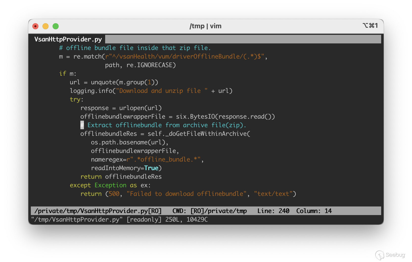The width and height of the screenshot is (412, 262).
Task: Click status line path '/private/tmp/VsanHttpProvider.py[RO]'
Action: [98, 211]
